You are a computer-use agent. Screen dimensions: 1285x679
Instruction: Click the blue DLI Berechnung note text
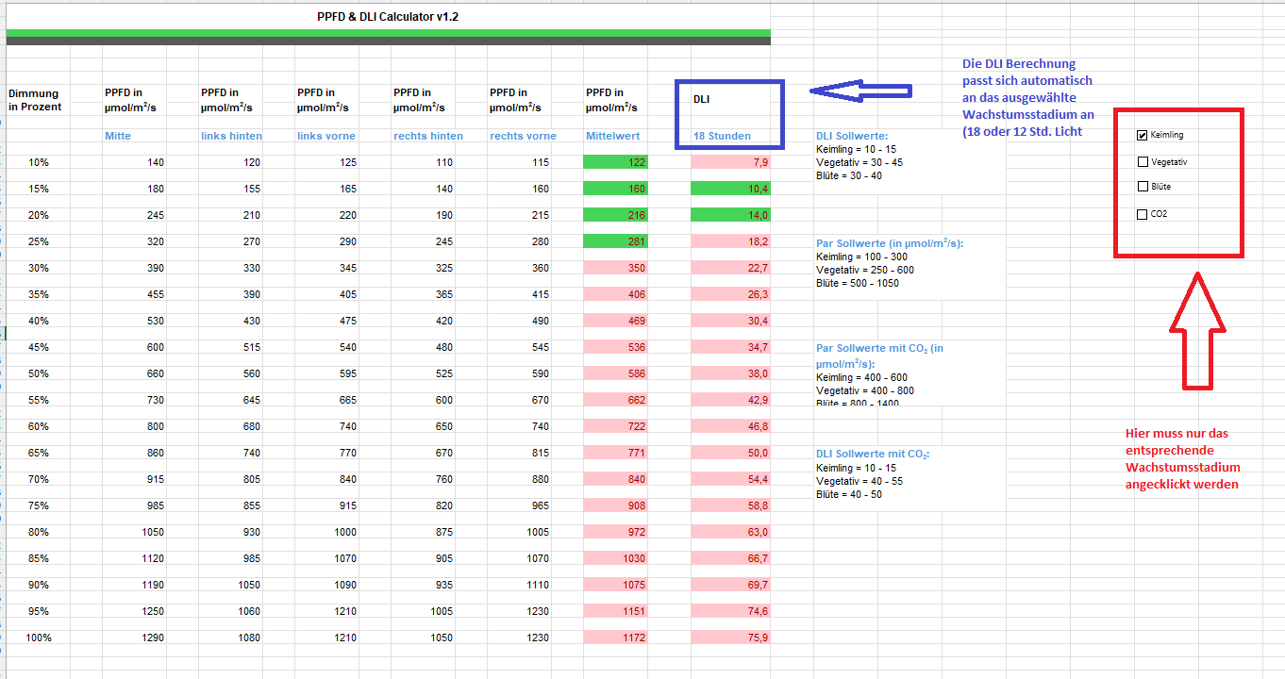[x=1028, y=98]
